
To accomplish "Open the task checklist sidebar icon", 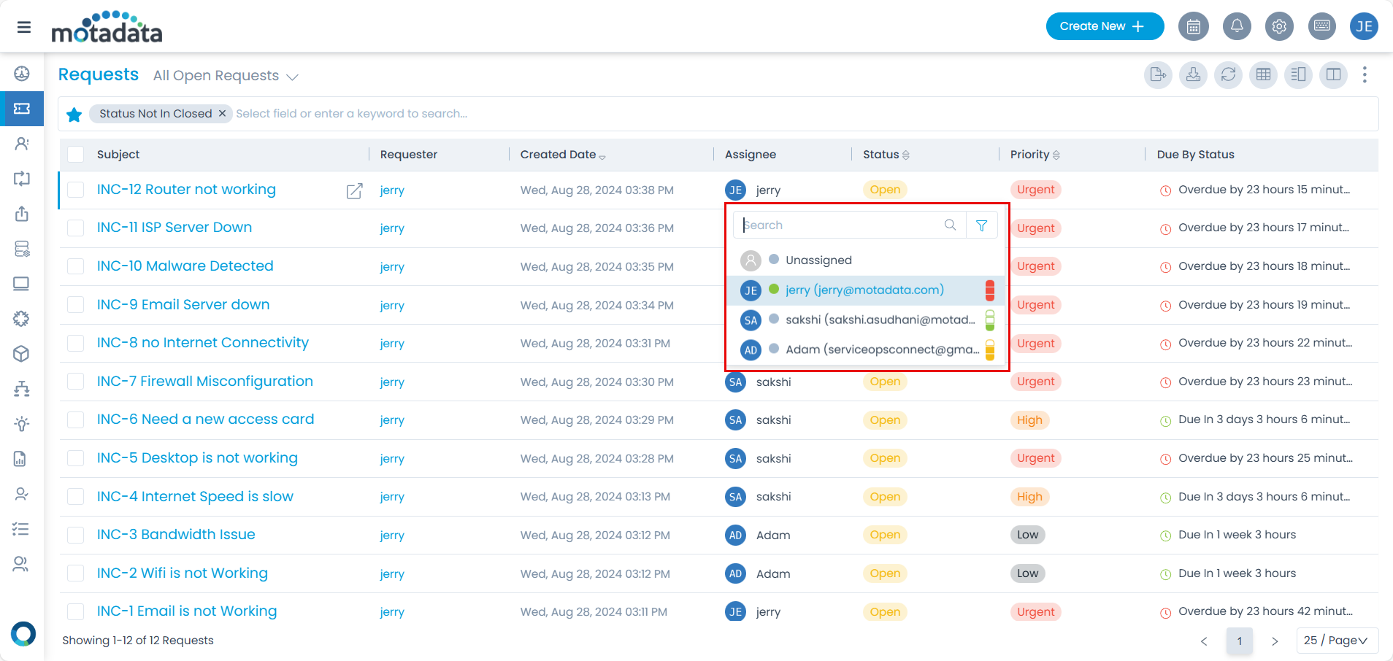I will 22,529.
